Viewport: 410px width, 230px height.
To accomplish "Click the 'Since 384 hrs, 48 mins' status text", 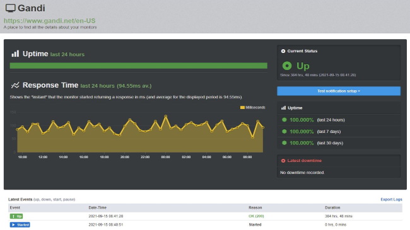I will click(x=318, y=75).
